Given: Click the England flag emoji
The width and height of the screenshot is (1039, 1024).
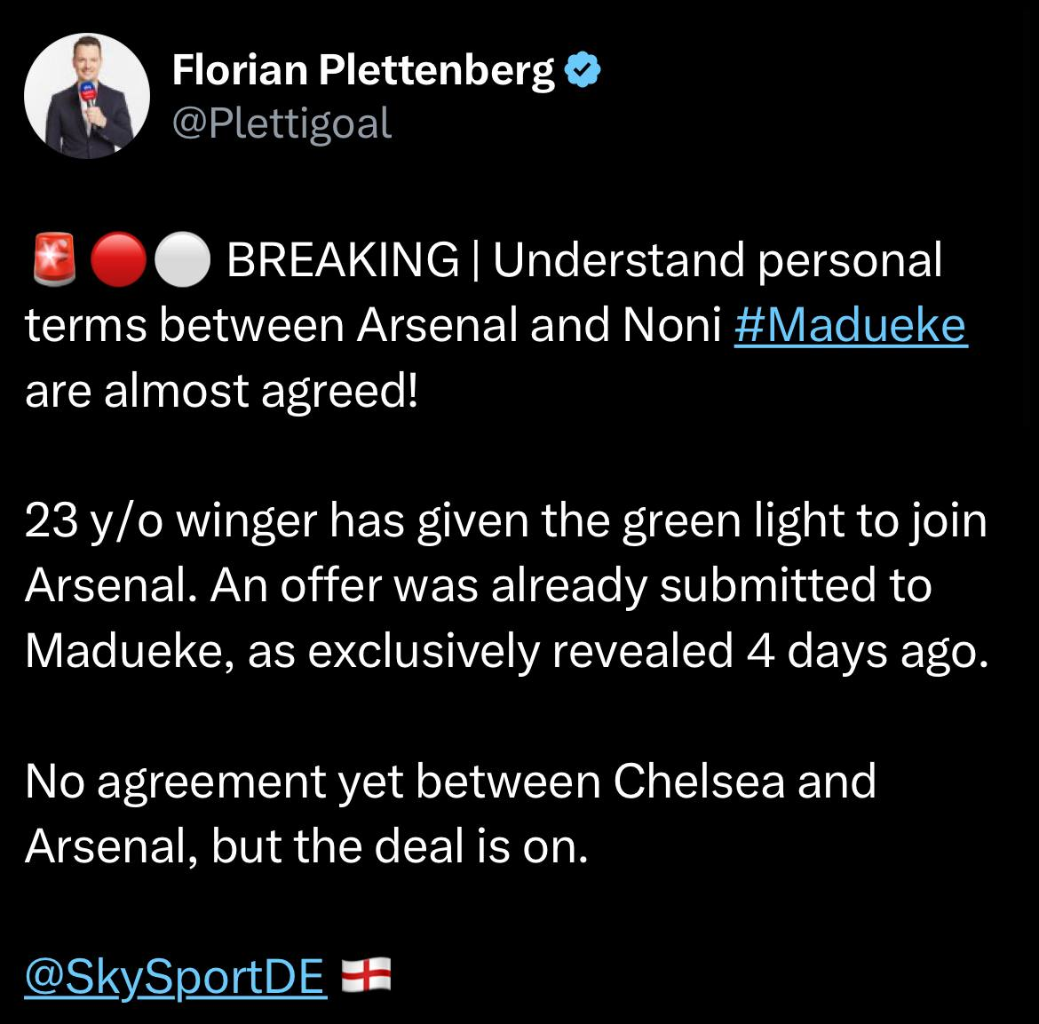Looking at the screenshot, I should (x=366, y=975).
